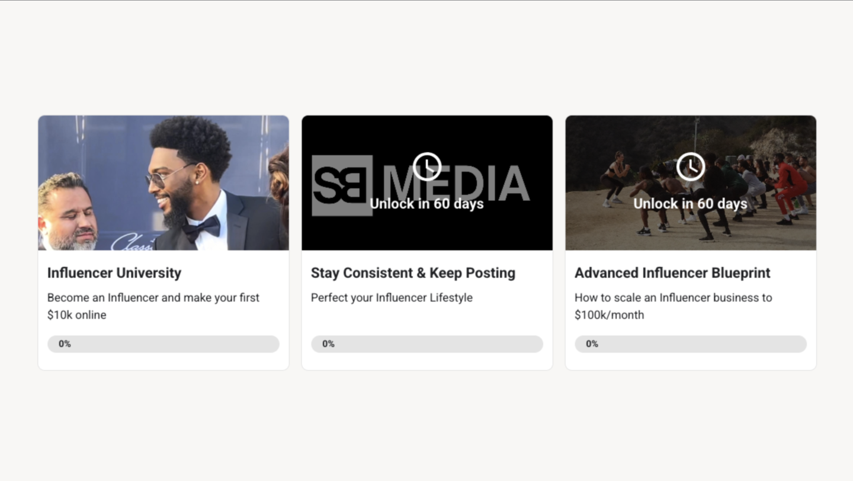Viewport: 853px width, 481px height.
Task: Click the Stay Consistent & Keep Posting title
Action: coord(413,273)
